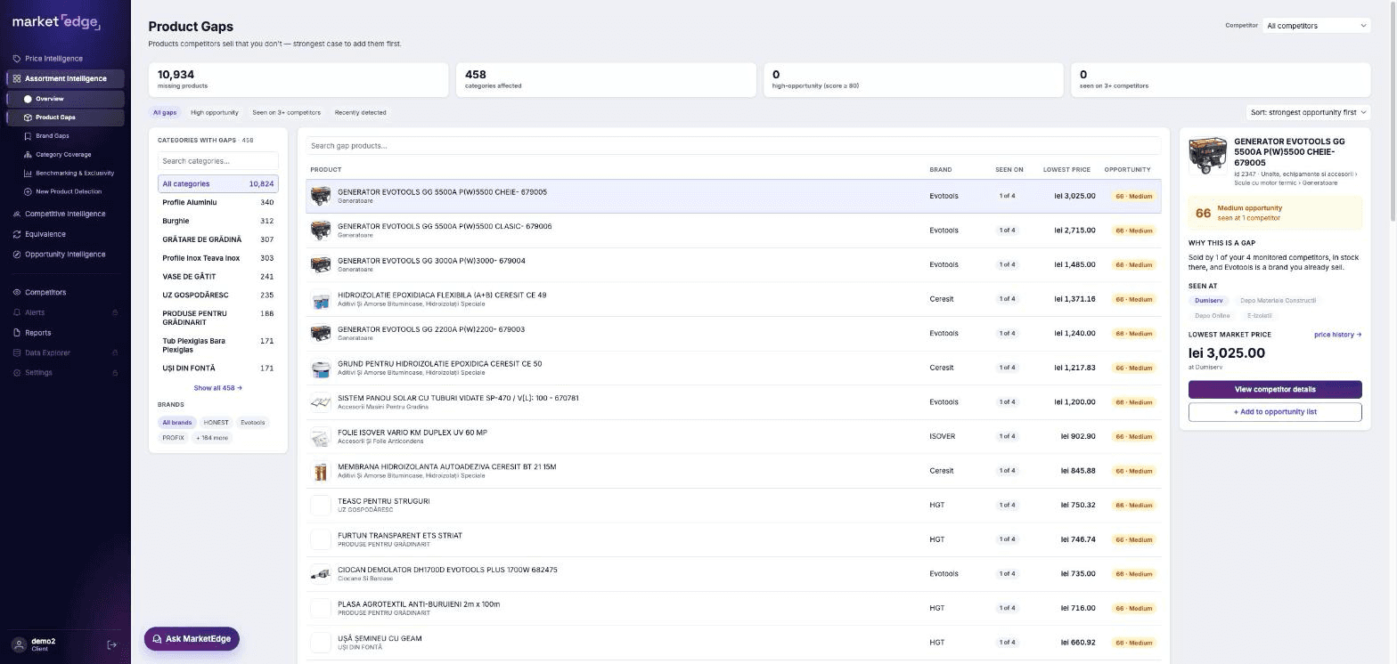
Task: Select the GRĂTARE DE GRĂDINĂ category
Action: 218,239
